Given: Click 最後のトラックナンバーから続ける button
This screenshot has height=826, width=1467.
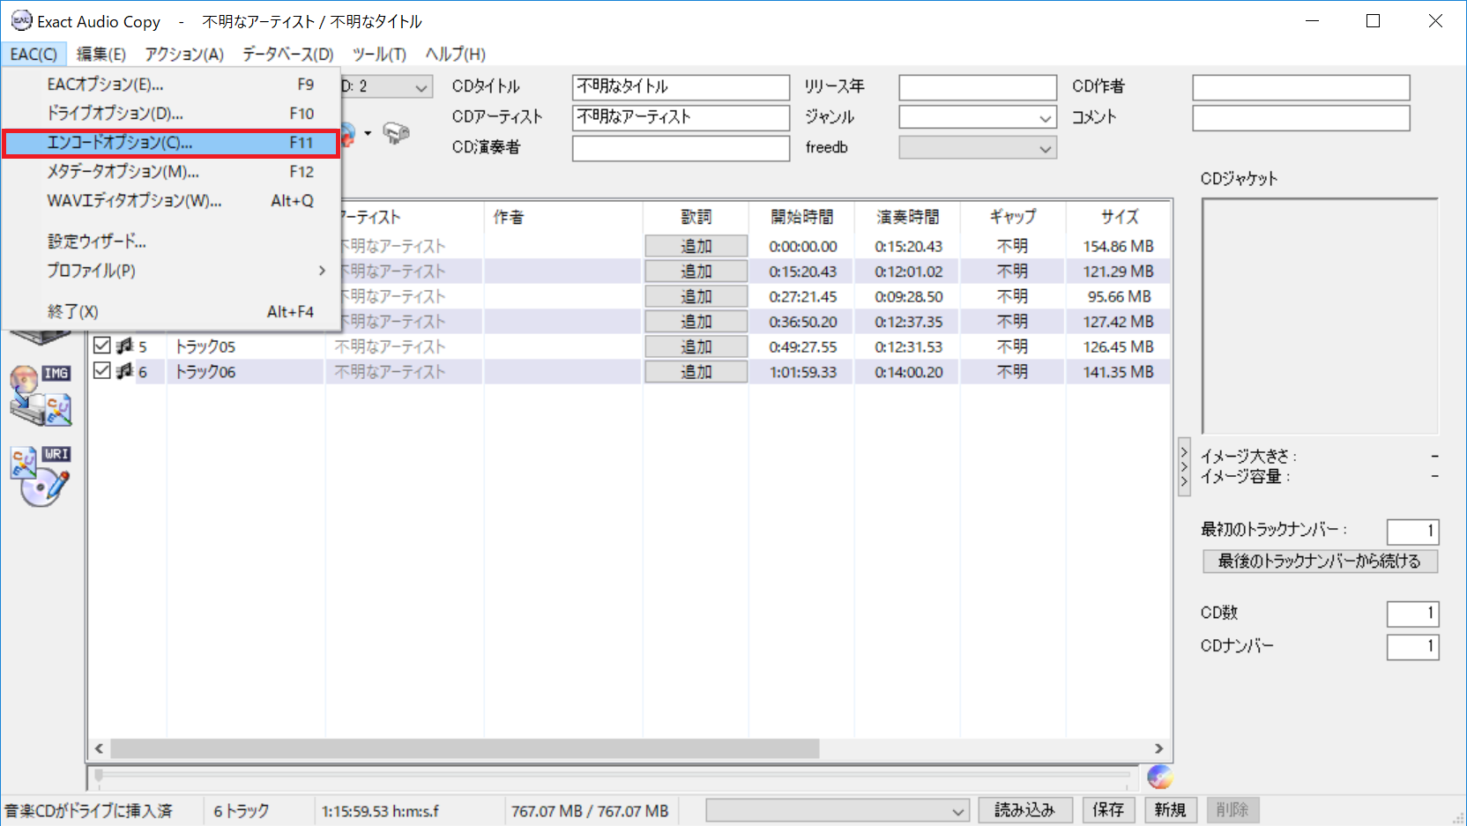Looking at the screenshot, I should tap(1320, 562).
